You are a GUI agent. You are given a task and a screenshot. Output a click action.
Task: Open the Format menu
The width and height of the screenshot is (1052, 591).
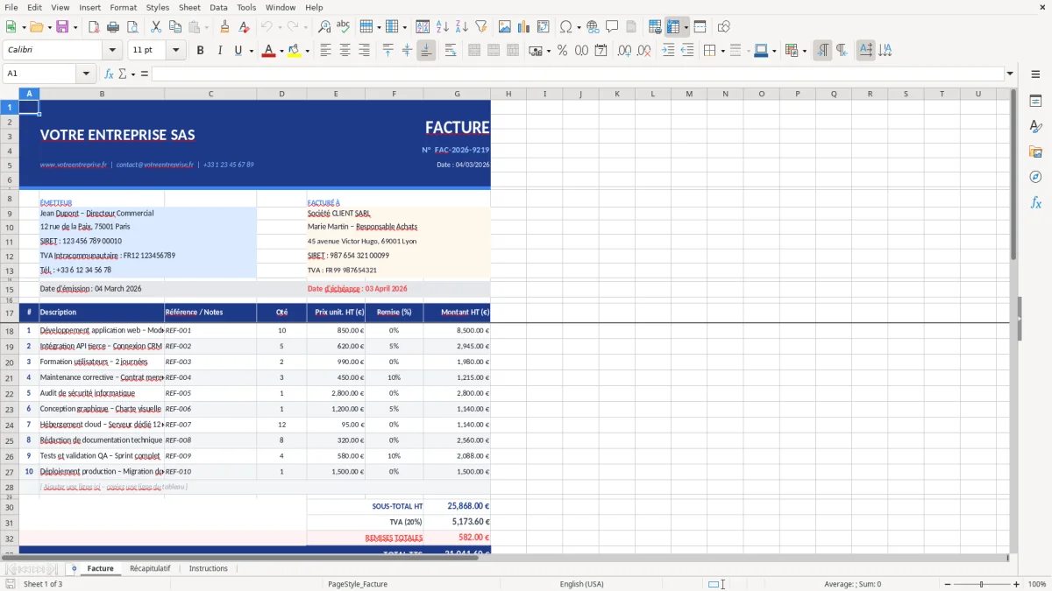(123, 7)
